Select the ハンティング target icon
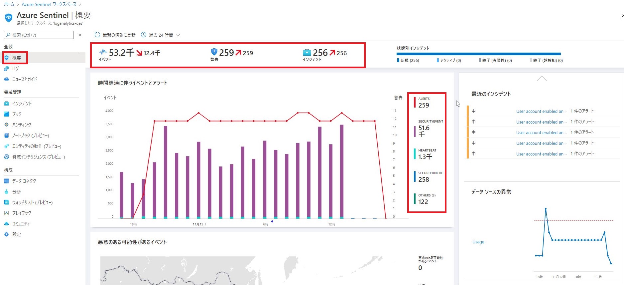The image size is (624, 285). pos(6,125)
